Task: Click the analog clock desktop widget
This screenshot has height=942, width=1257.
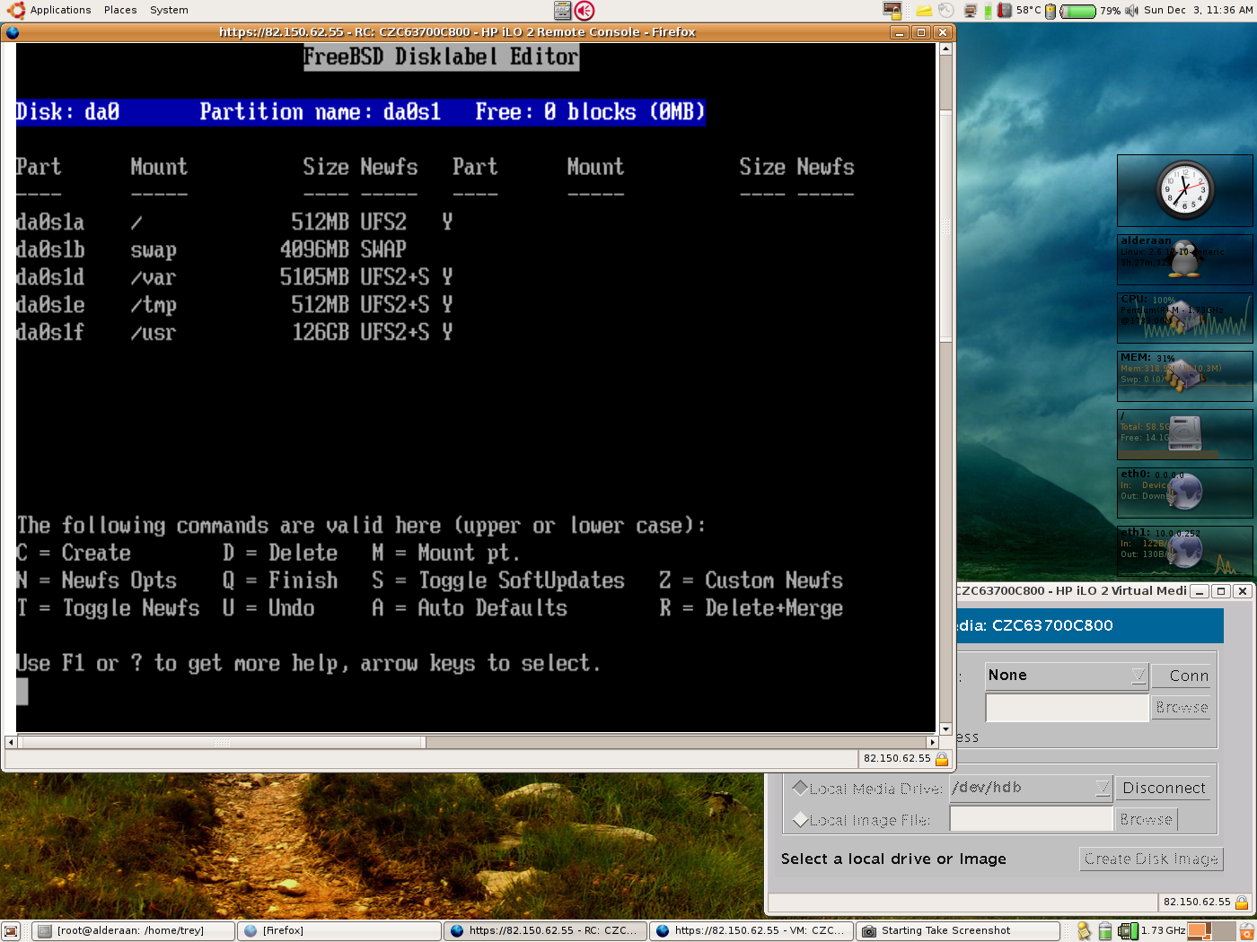Action: [x=1184, y=190]
